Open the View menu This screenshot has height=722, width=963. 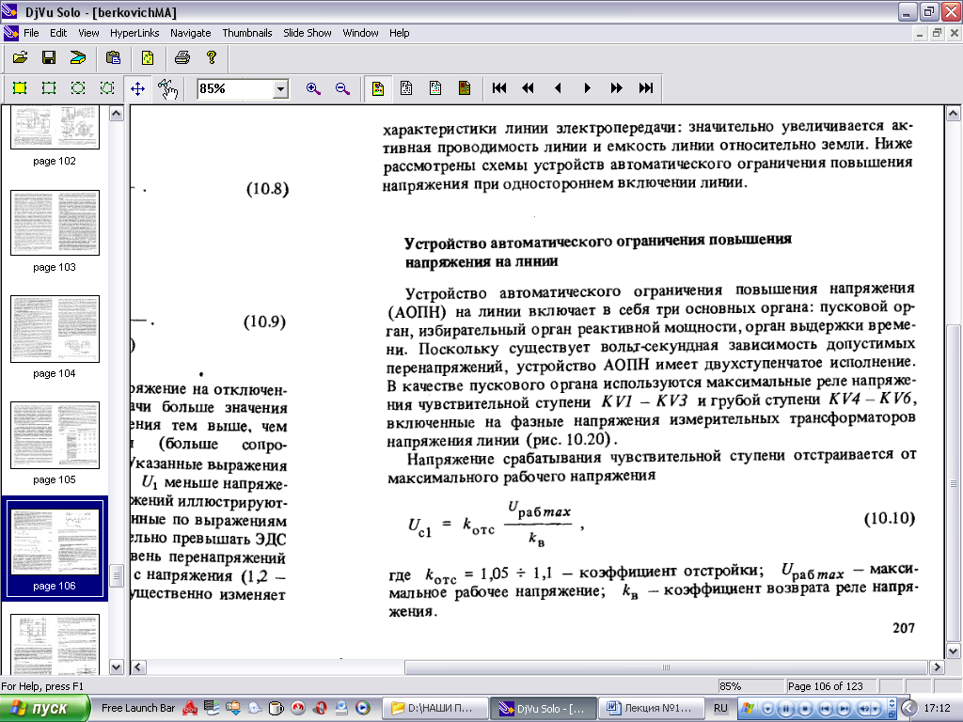pyautogui.click(x=88, y=33)
